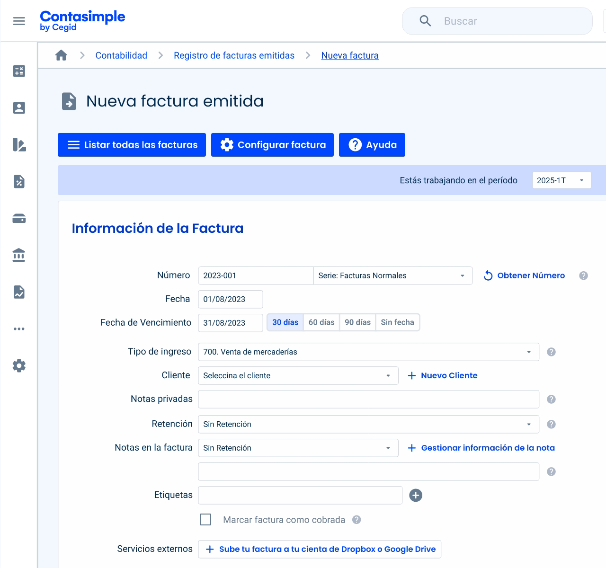Viewport: 606px width, 568px height.
Task: Click the add tag plus circle icon
Action: click(416, 495)
